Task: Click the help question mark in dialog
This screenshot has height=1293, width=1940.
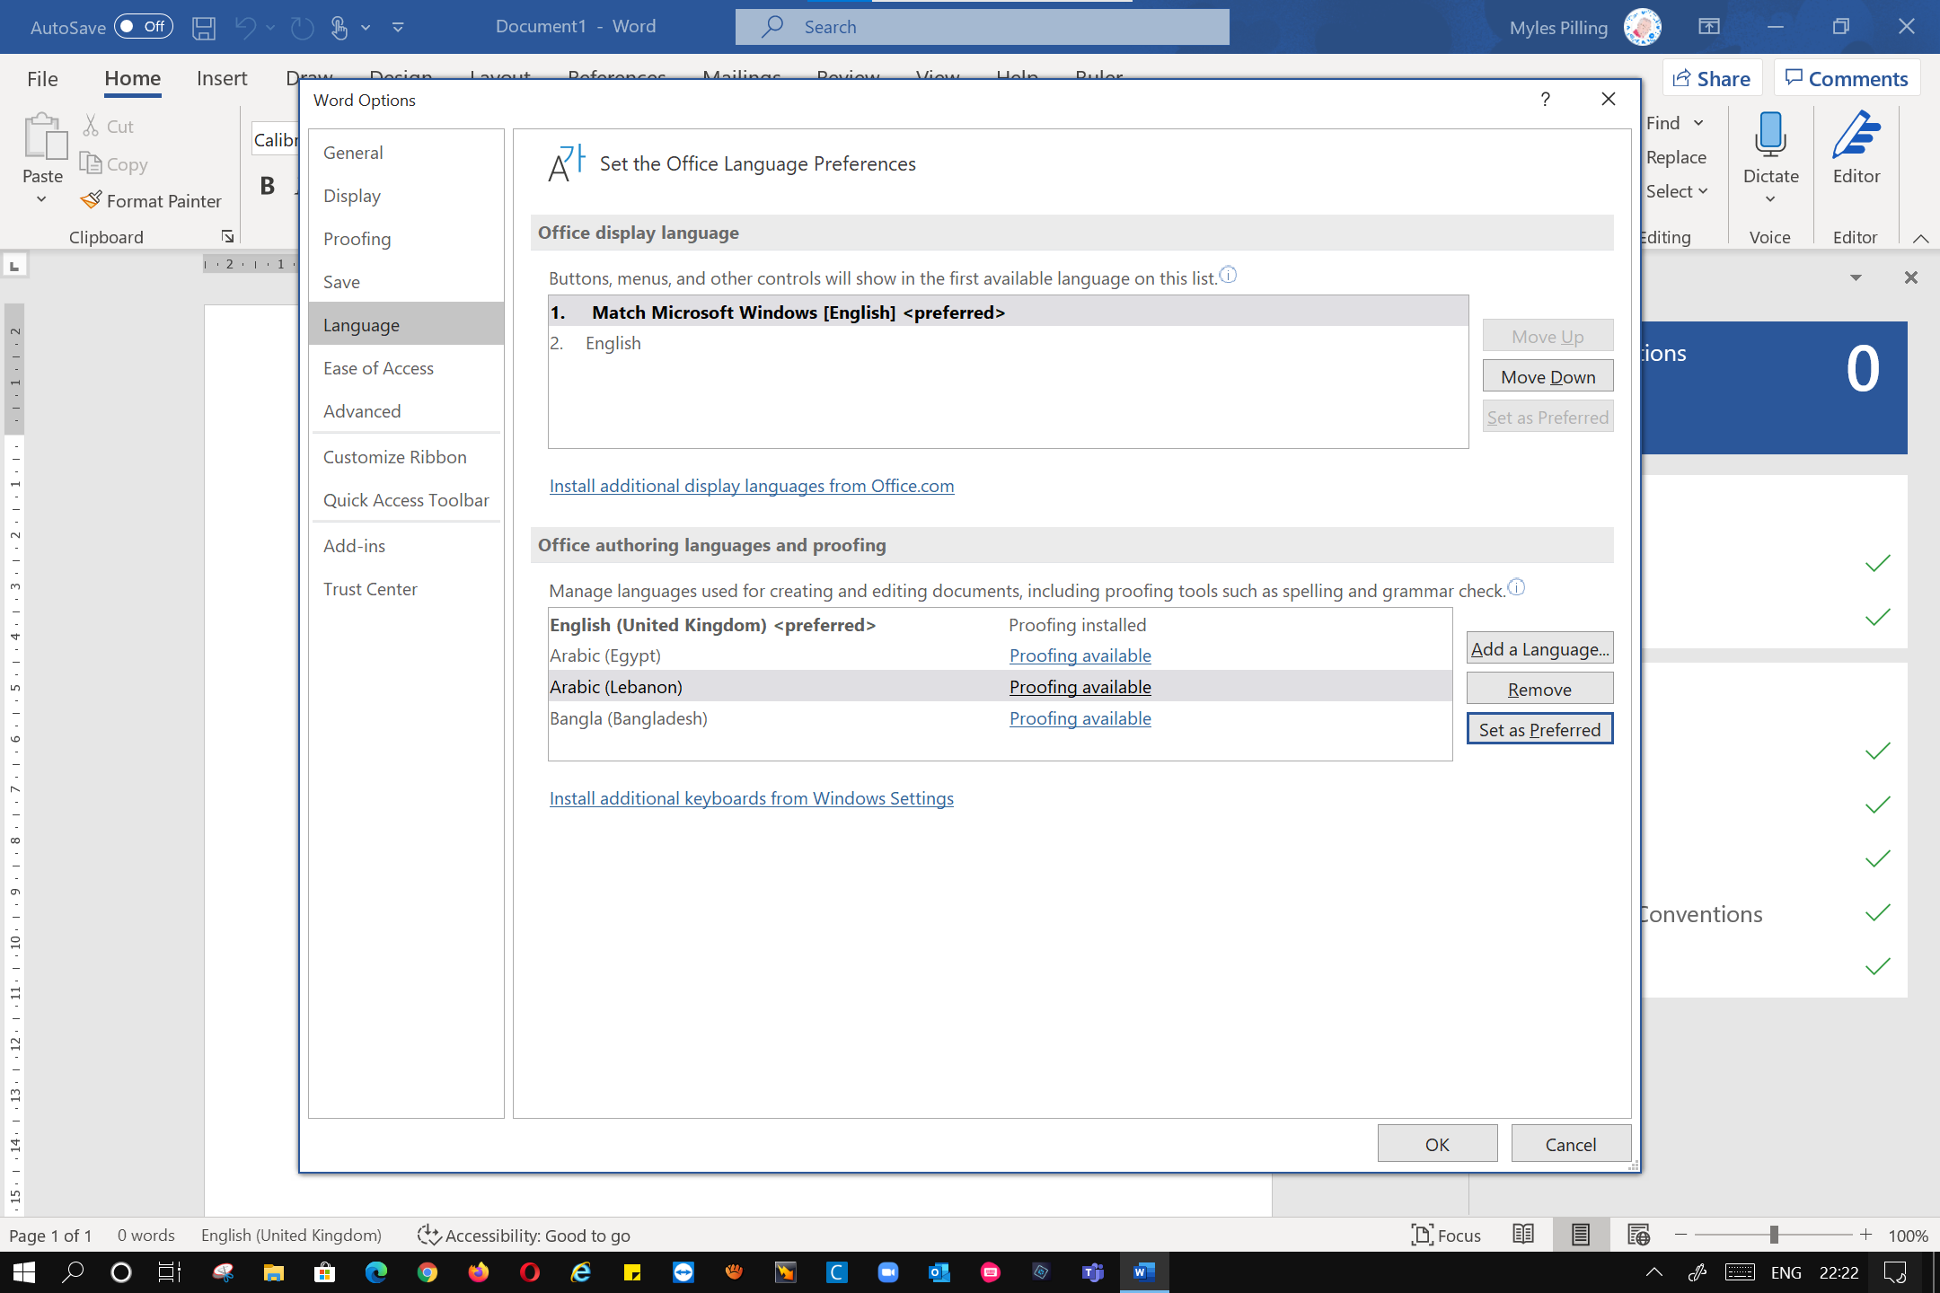Action: [x=1545, y=100]
